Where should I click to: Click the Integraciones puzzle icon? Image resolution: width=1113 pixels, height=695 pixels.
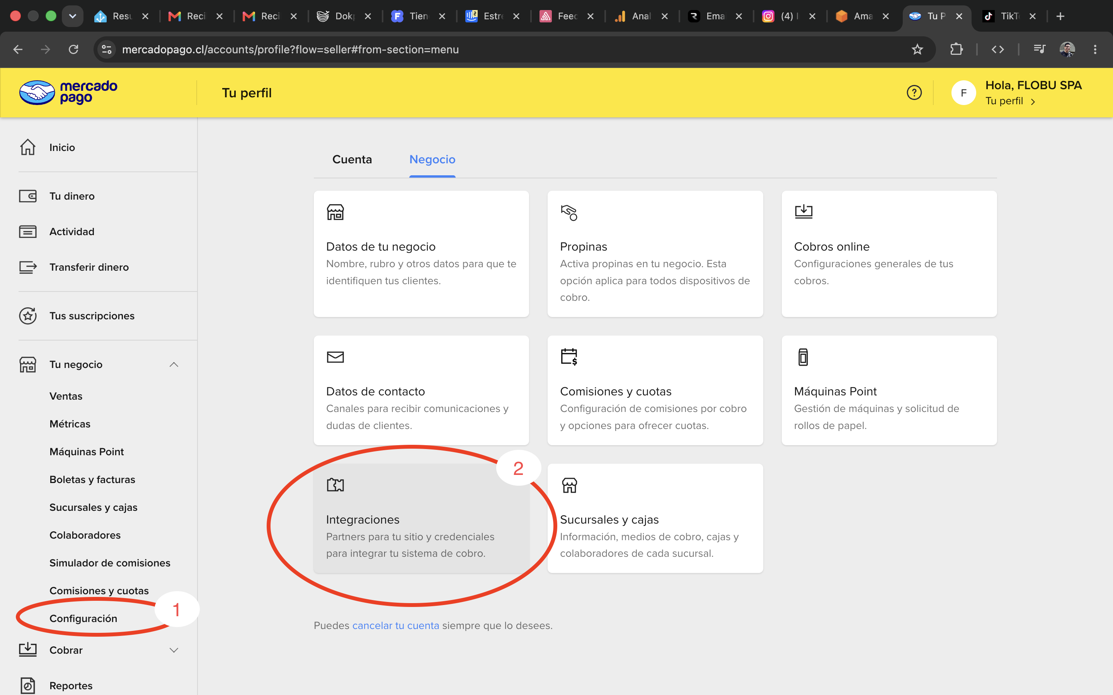point(335,485)
